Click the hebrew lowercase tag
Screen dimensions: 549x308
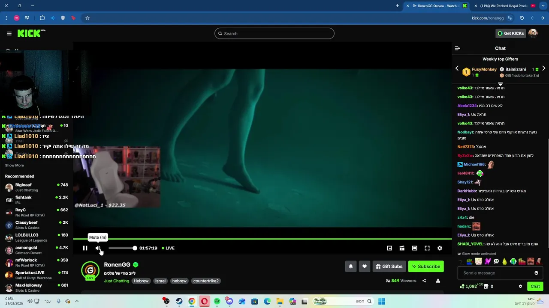179,281
